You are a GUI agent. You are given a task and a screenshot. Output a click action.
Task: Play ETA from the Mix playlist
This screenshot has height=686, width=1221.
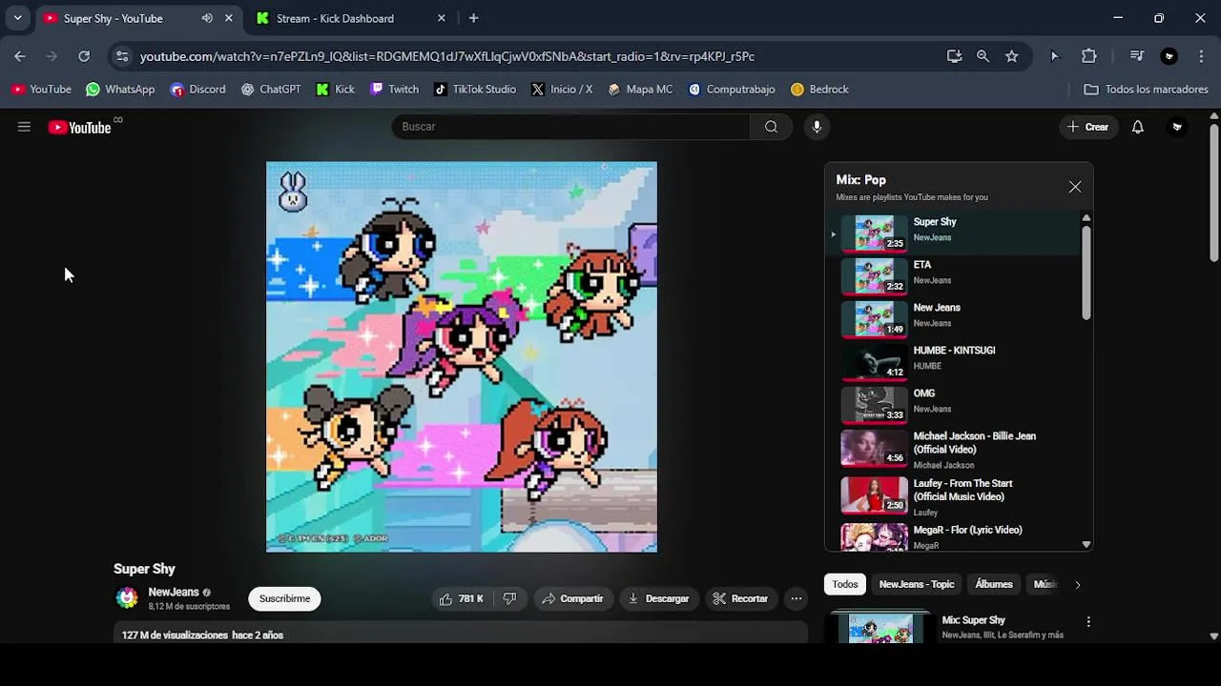954,276
